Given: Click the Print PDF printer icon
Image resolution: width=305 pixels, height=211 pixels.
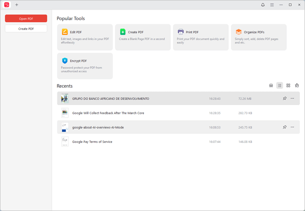Looking at the screenshot, I should 180,32.
